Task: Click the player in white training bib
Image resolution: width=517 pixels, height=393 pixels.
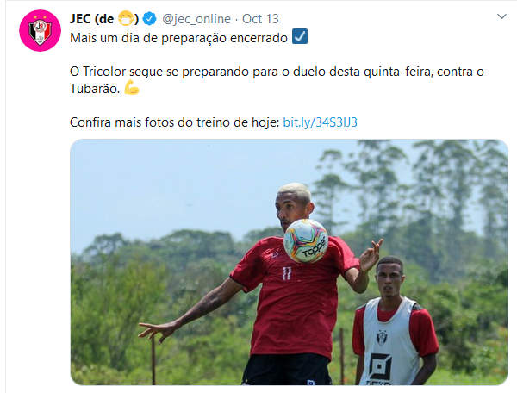Action: tap(394, 321)
